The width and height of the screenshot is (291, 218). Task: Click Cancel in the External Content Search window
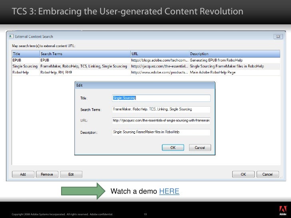pyautogui.click(x=268, y=174)
